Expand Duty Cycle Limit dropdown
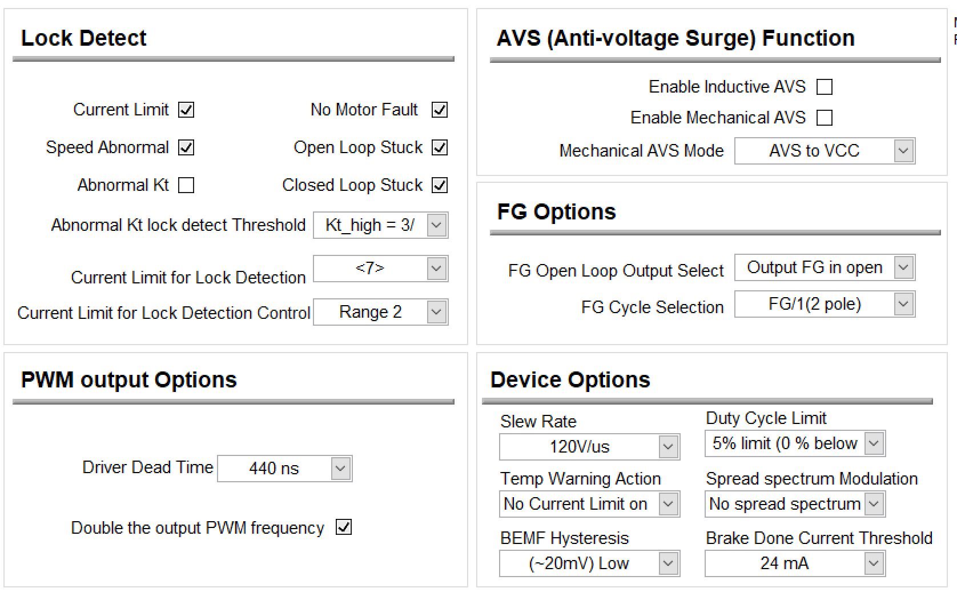Image resolution: width=957 pixels, height=592 pixels. tap(795, 443)
